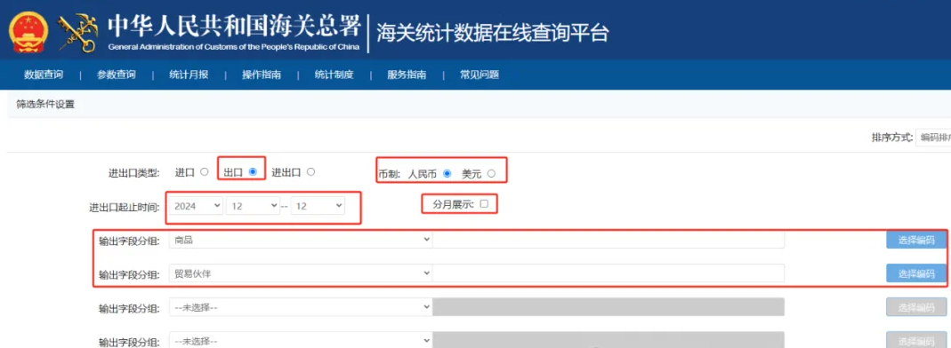
Task: Open the 参数查询 menu
Action: pos(116,75)
